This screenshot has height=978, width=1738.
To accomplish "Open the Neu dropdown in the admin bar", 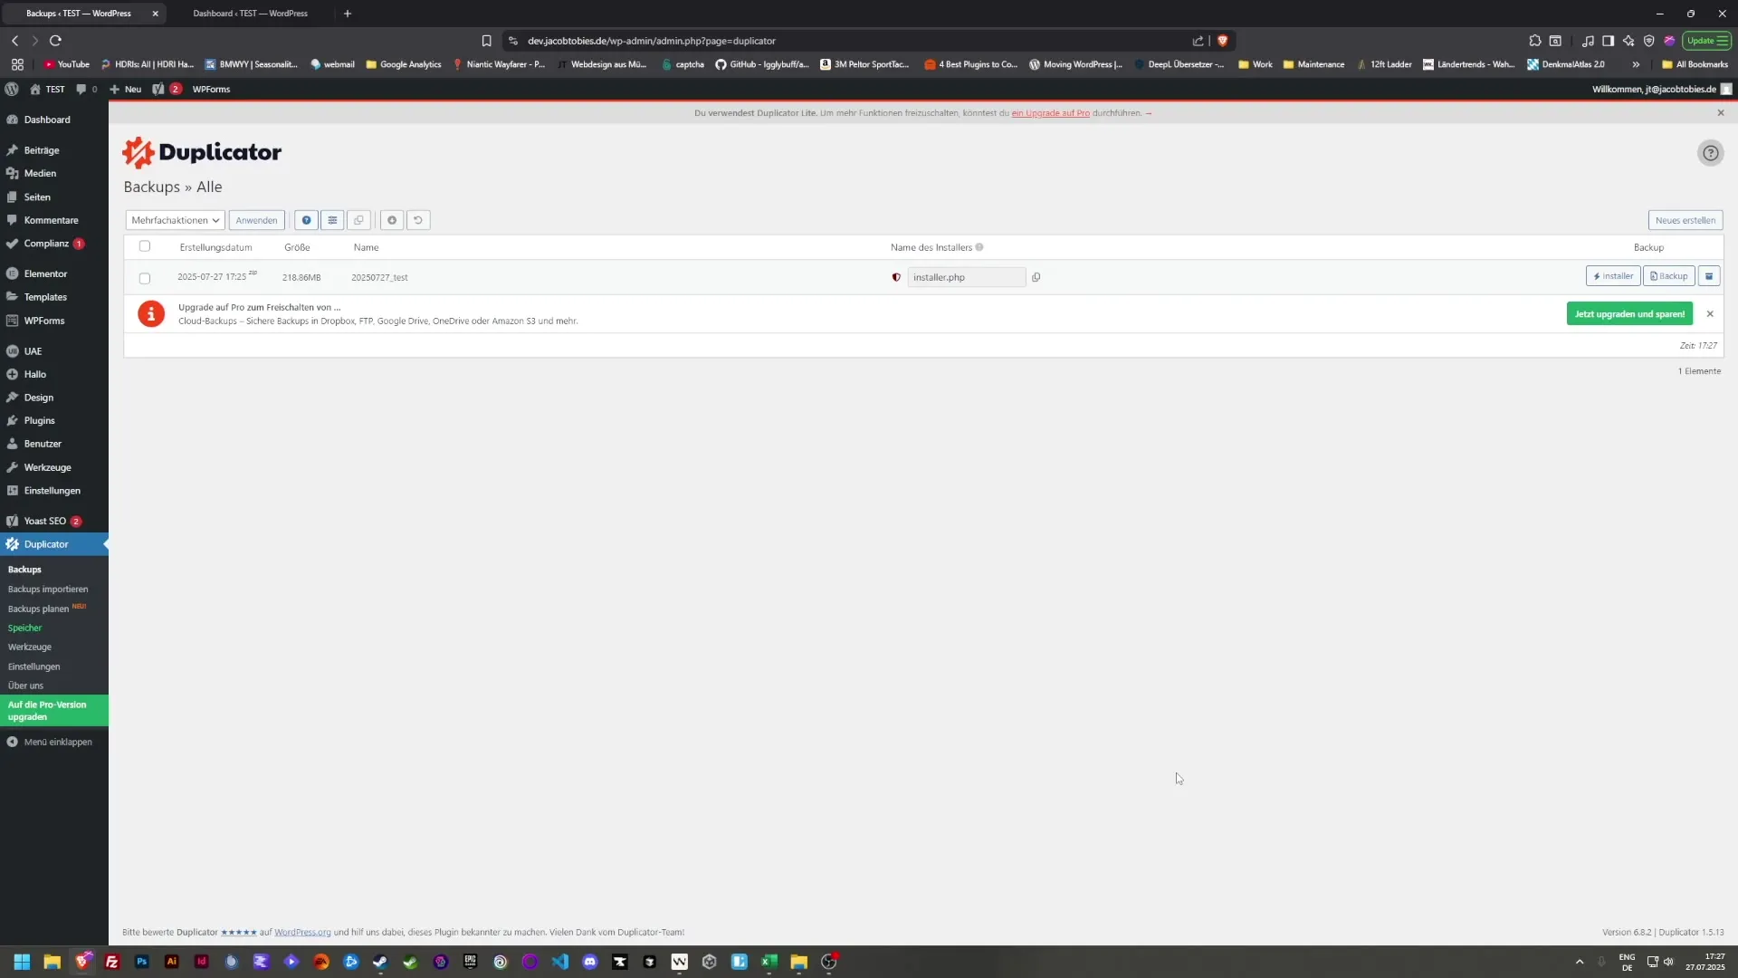I will pos(127,89).
